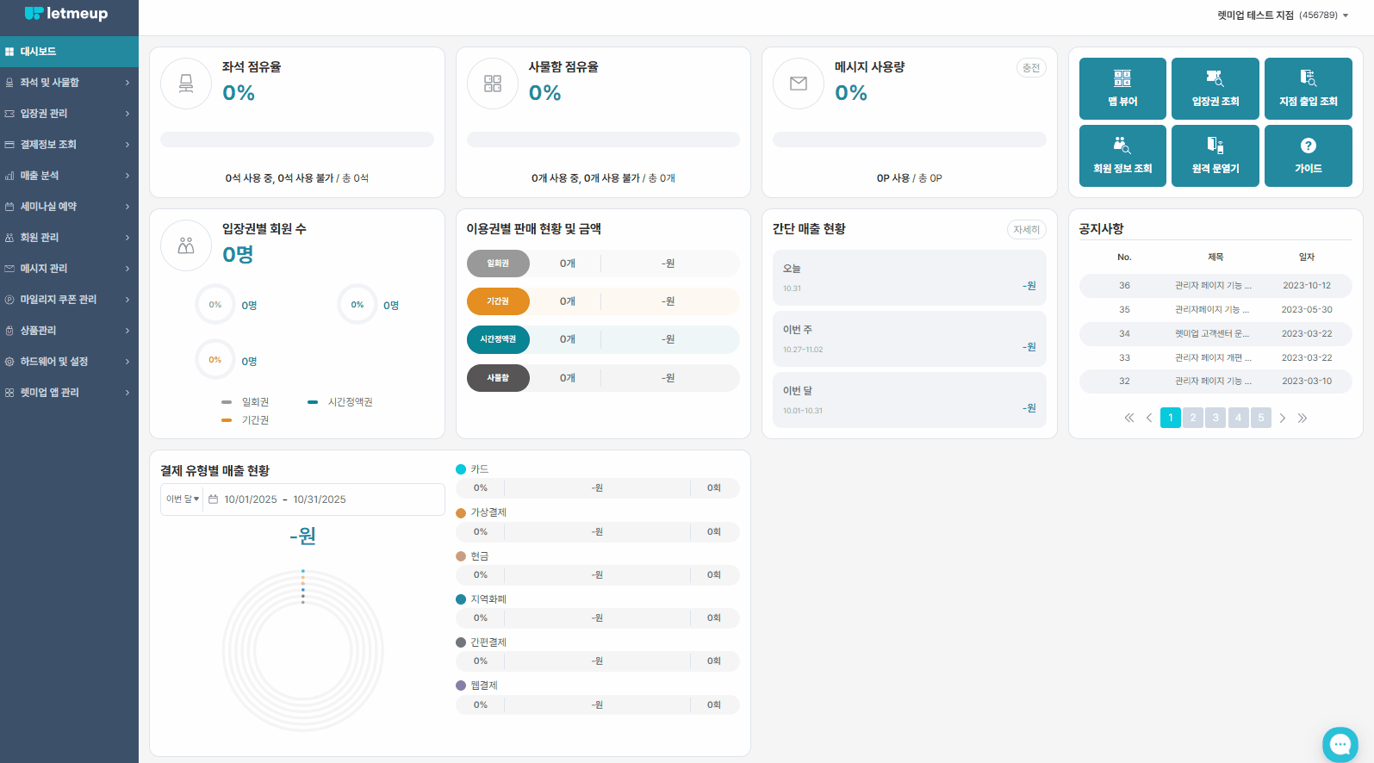Screen dimensions: 1374x763
Task: Go to notice page 2
Action: (x=1193, y=418)
